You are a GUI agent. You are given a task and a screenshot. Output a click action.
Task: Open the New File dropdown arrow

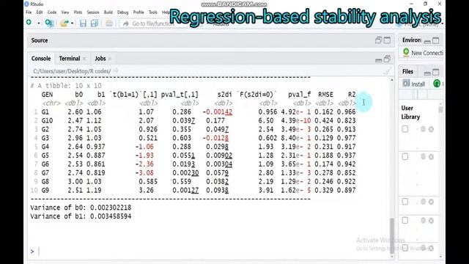39,23
